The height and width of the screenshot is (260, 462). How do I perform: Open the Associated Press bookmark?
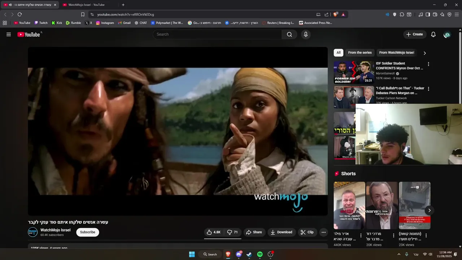click(315, 23)
